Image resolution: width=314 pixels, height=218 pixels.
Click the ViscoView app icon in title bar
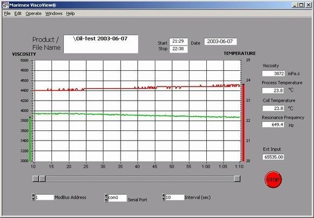(5, 5)
